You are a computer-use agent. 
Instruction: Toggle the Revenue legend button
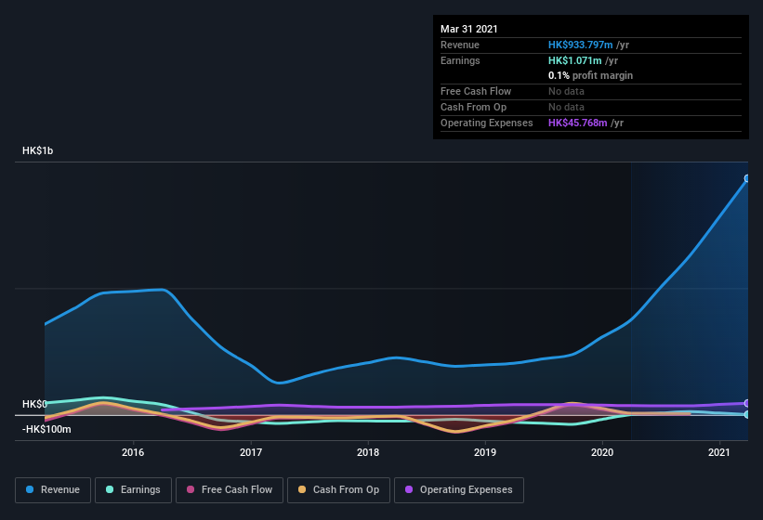coord(53,490)
